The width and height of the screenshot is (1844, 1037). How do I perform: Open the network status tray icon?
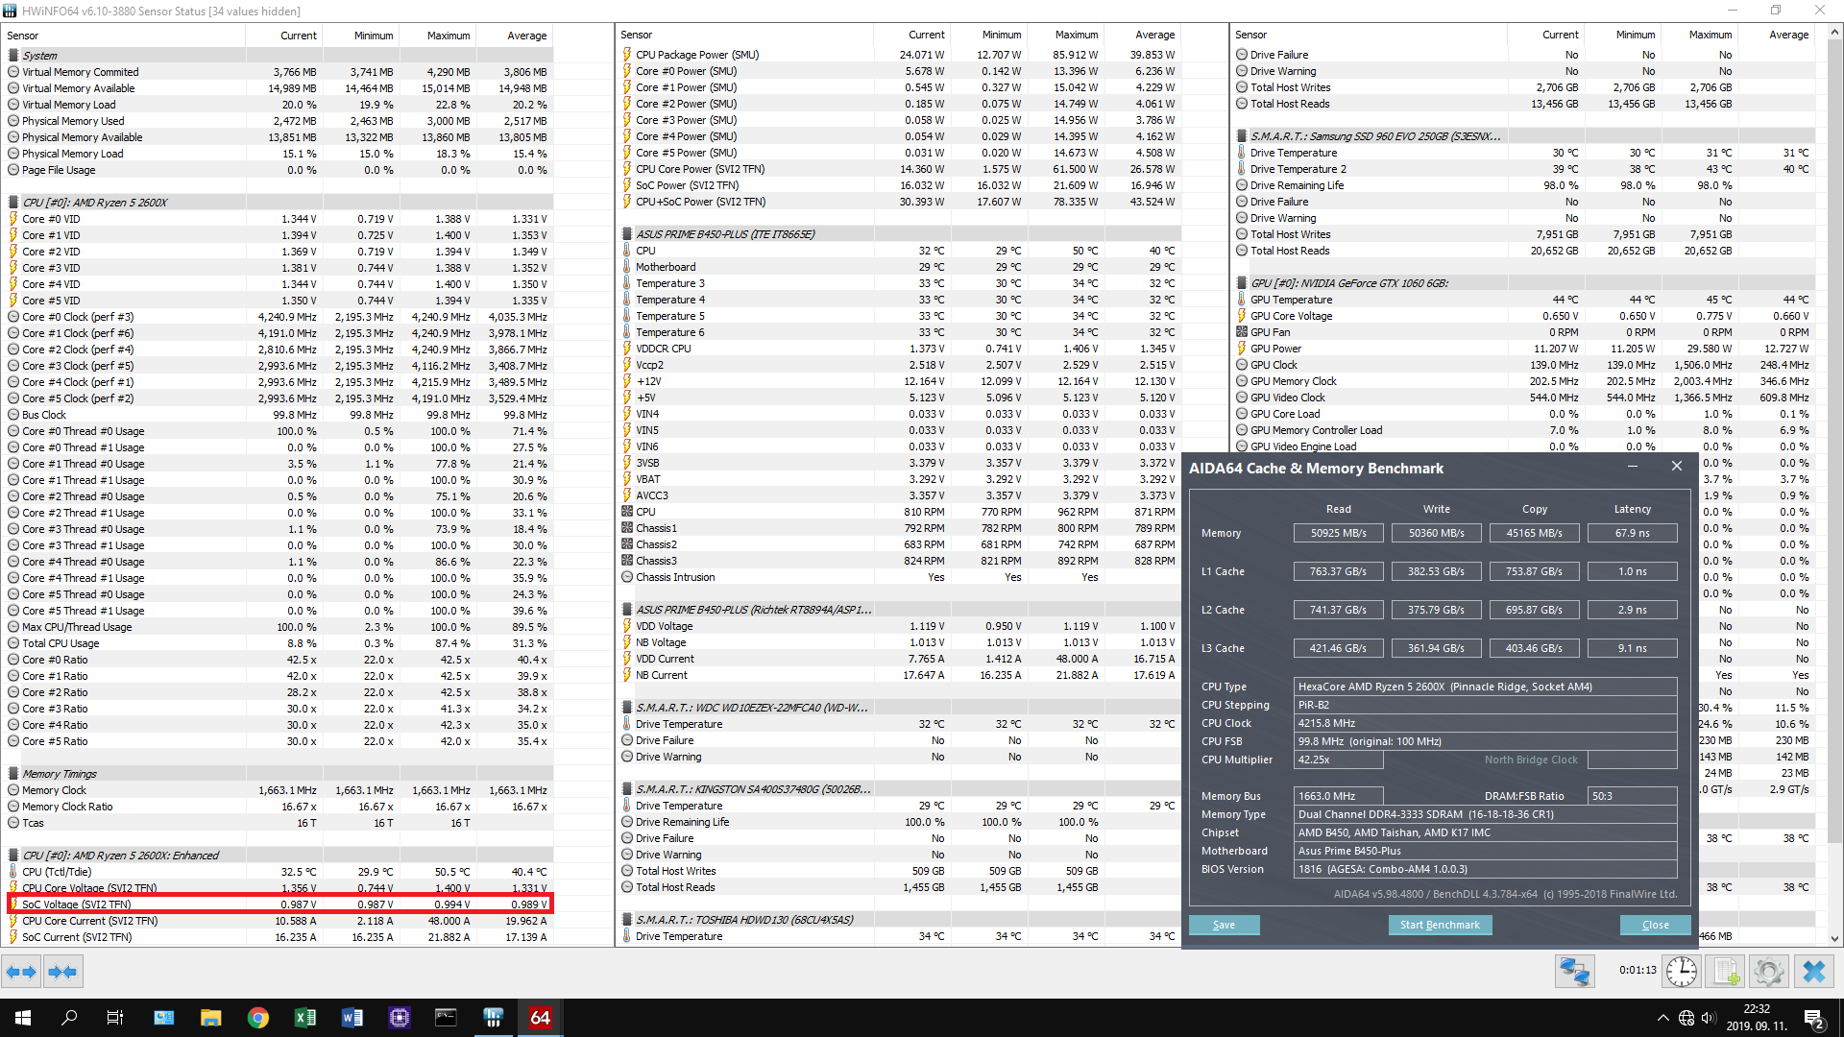coord(1686,1018)
